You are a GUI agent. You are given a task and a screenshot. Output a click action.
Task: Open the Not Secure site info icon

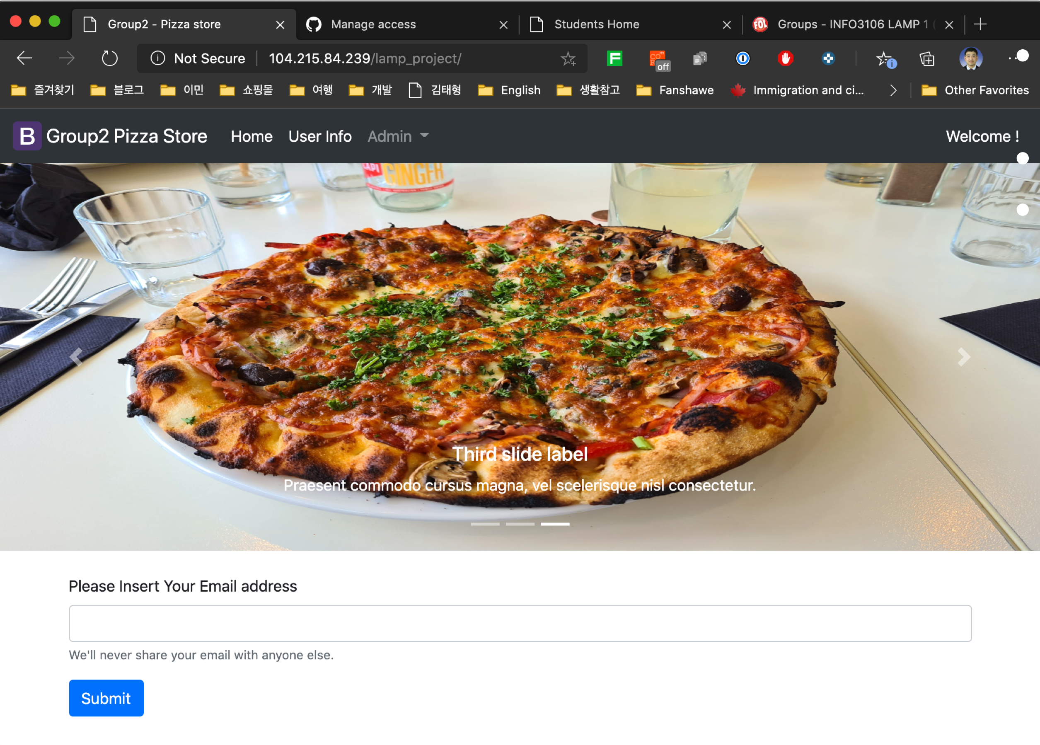coord(158,58)
